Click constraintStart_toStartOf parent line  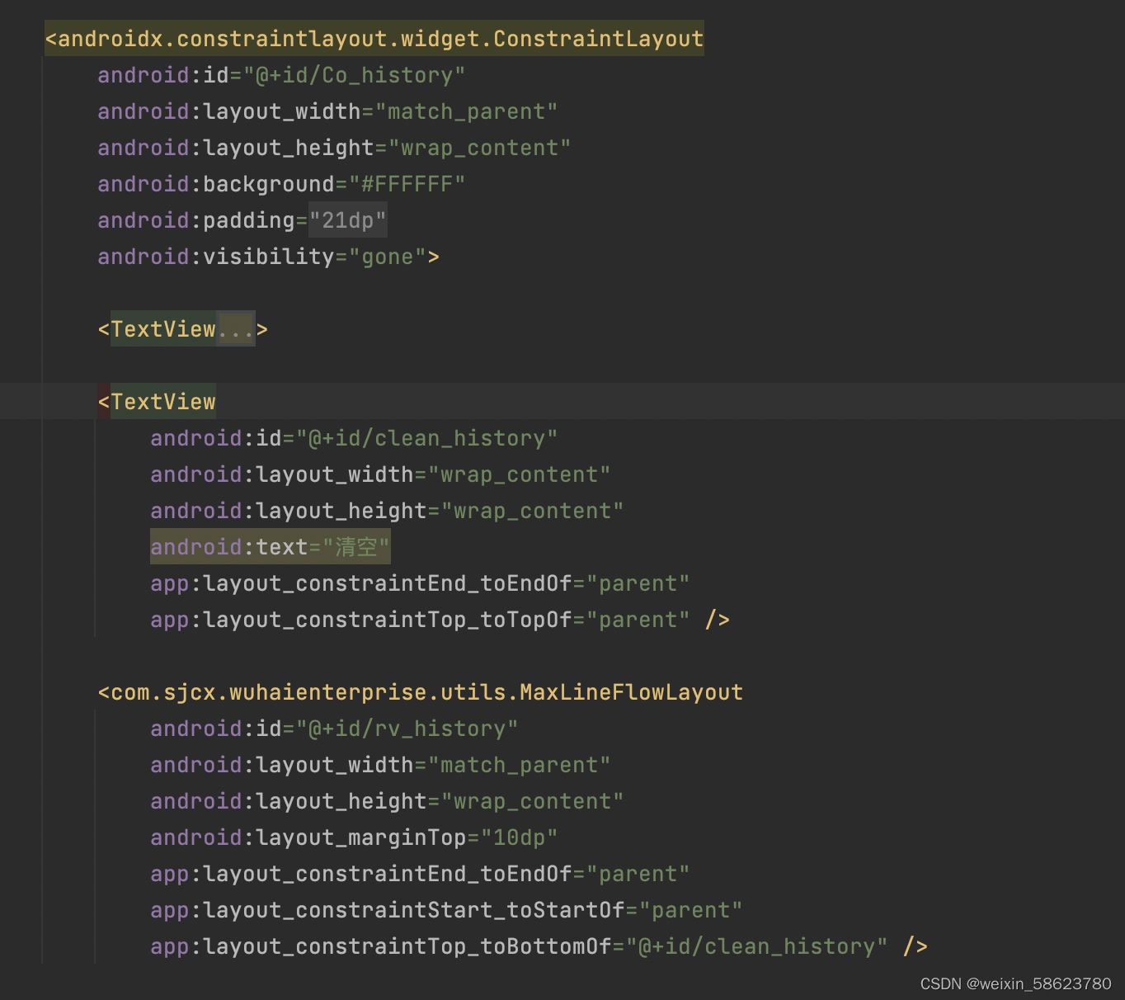(x=446, y=910)
